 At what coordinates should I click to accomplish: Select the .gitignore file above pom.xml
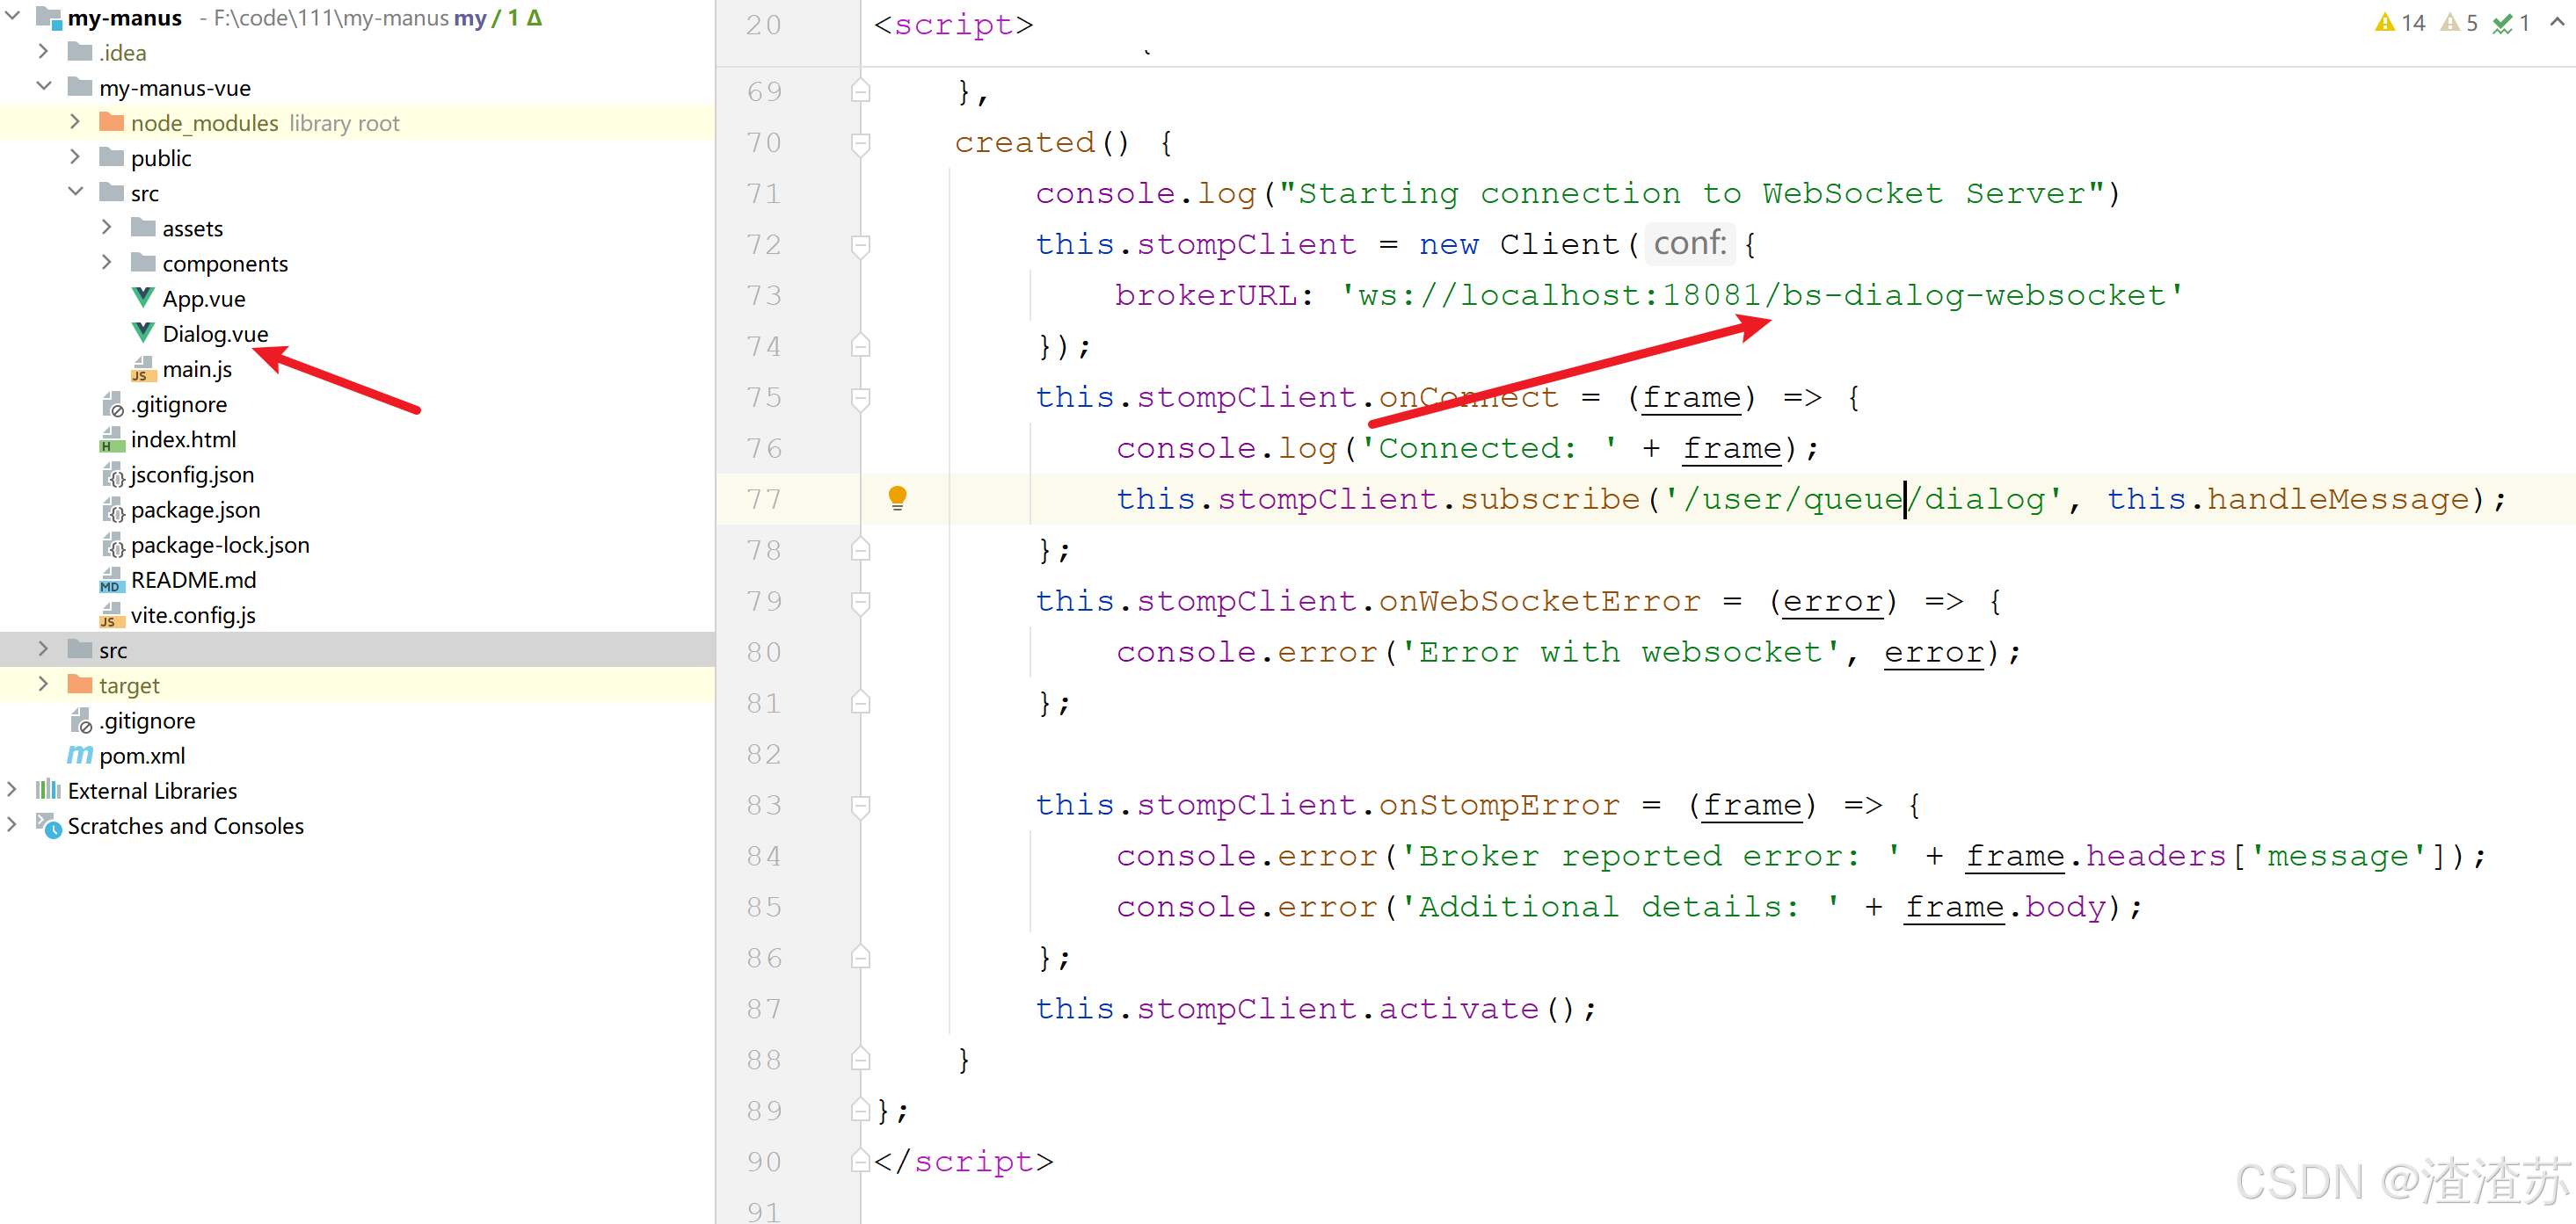(x=147, y=721)
